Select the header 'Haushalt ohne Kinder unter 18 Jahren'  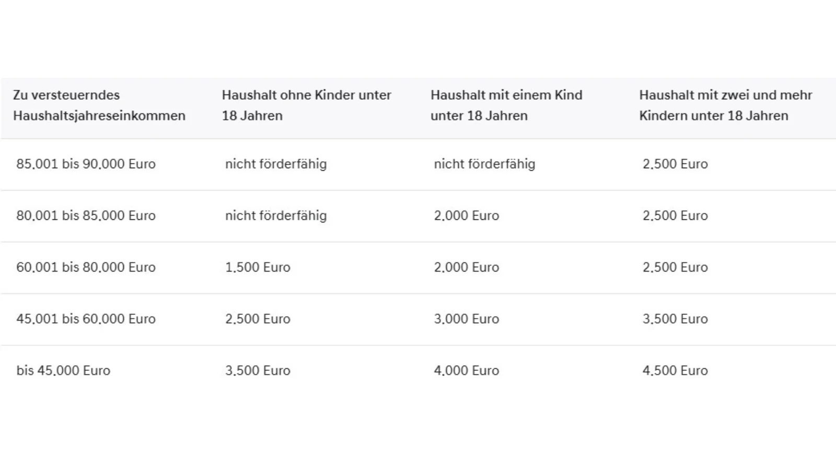click(307, 105)
